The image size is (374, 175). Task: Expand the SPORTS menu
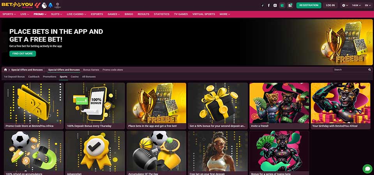tap(9, 14)
